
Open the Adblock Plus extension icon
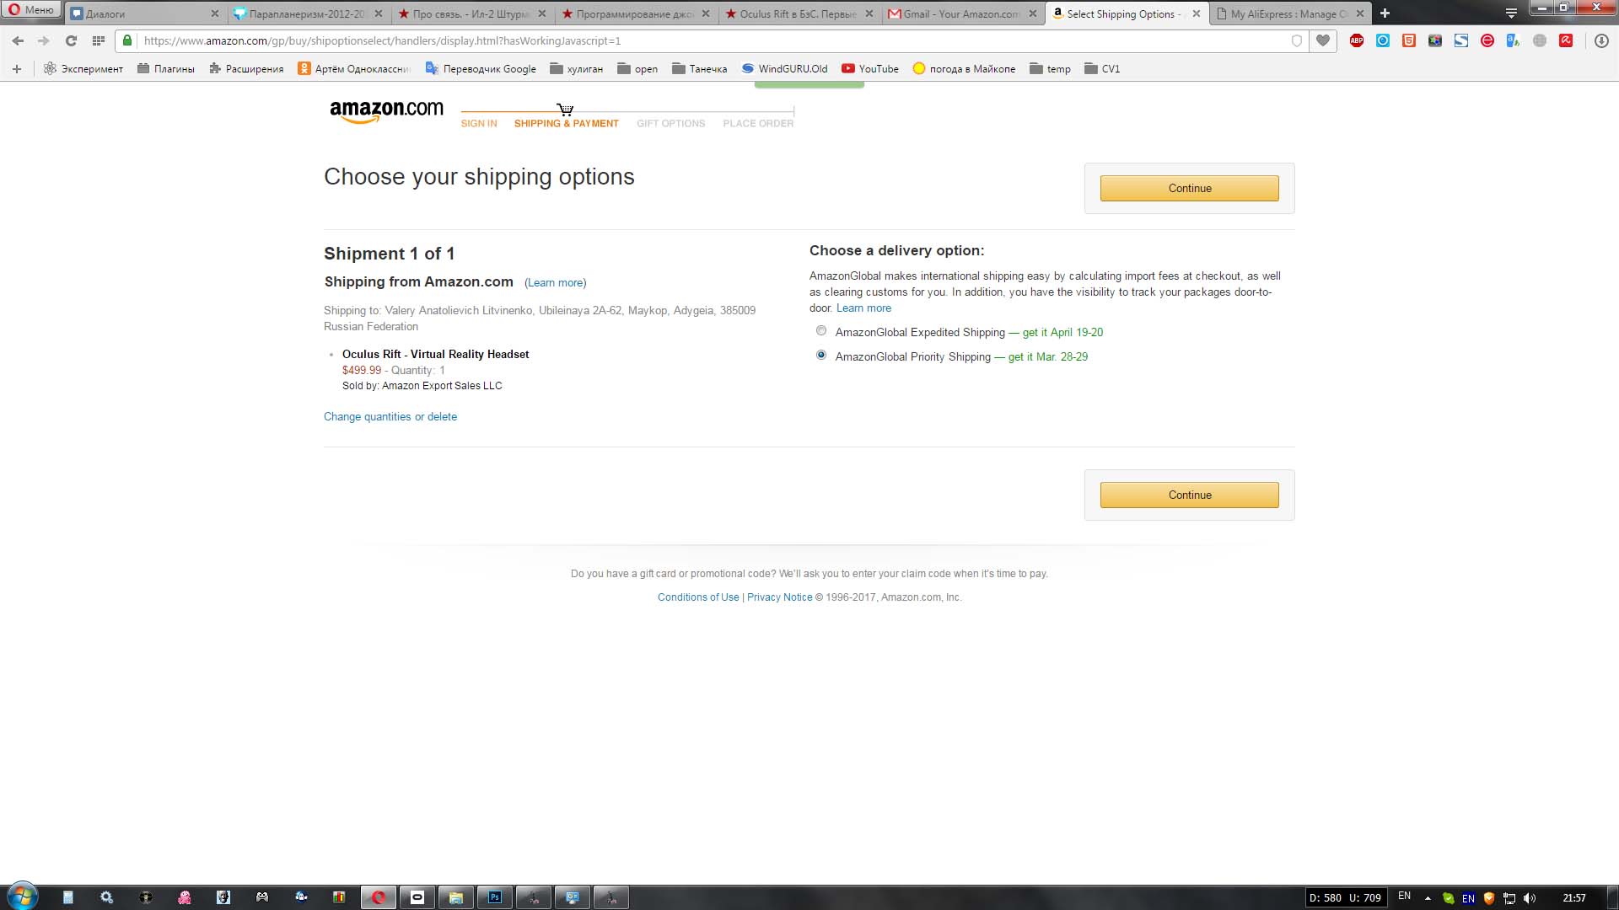1357,40
